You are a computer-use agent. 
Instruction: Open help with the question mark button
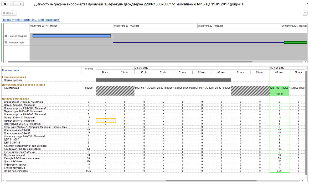tap(305, 13)
